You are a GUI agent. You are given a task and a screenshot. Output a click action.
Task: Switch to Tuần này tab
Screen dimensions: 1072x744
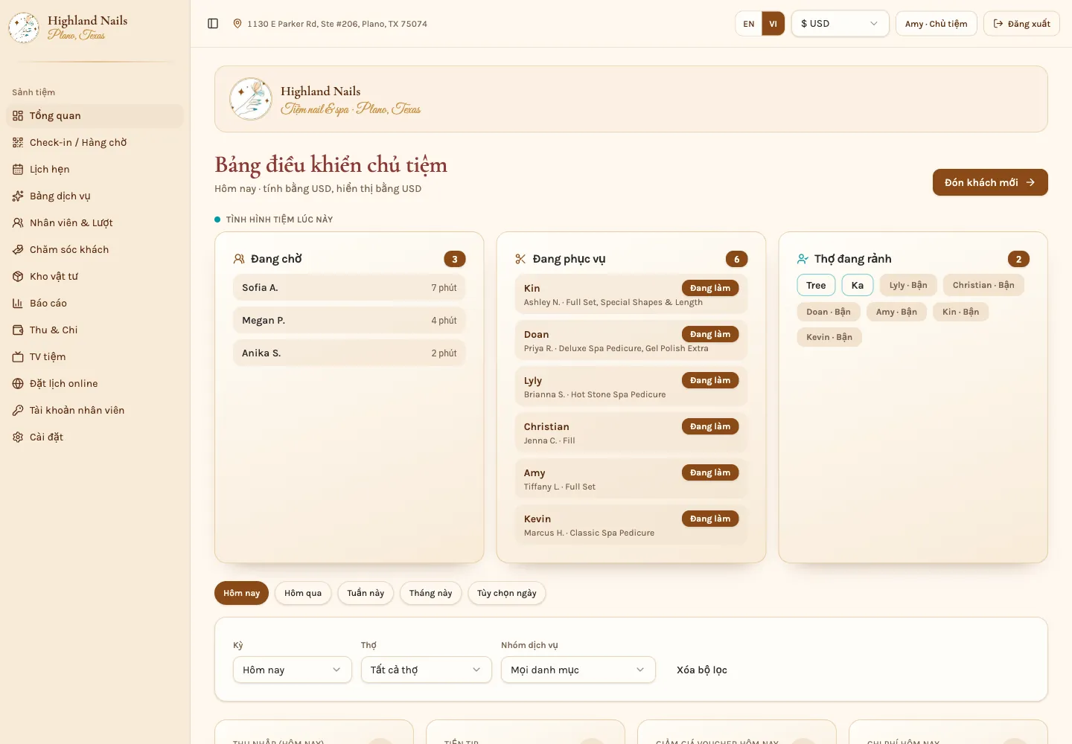tap(366, 593)
